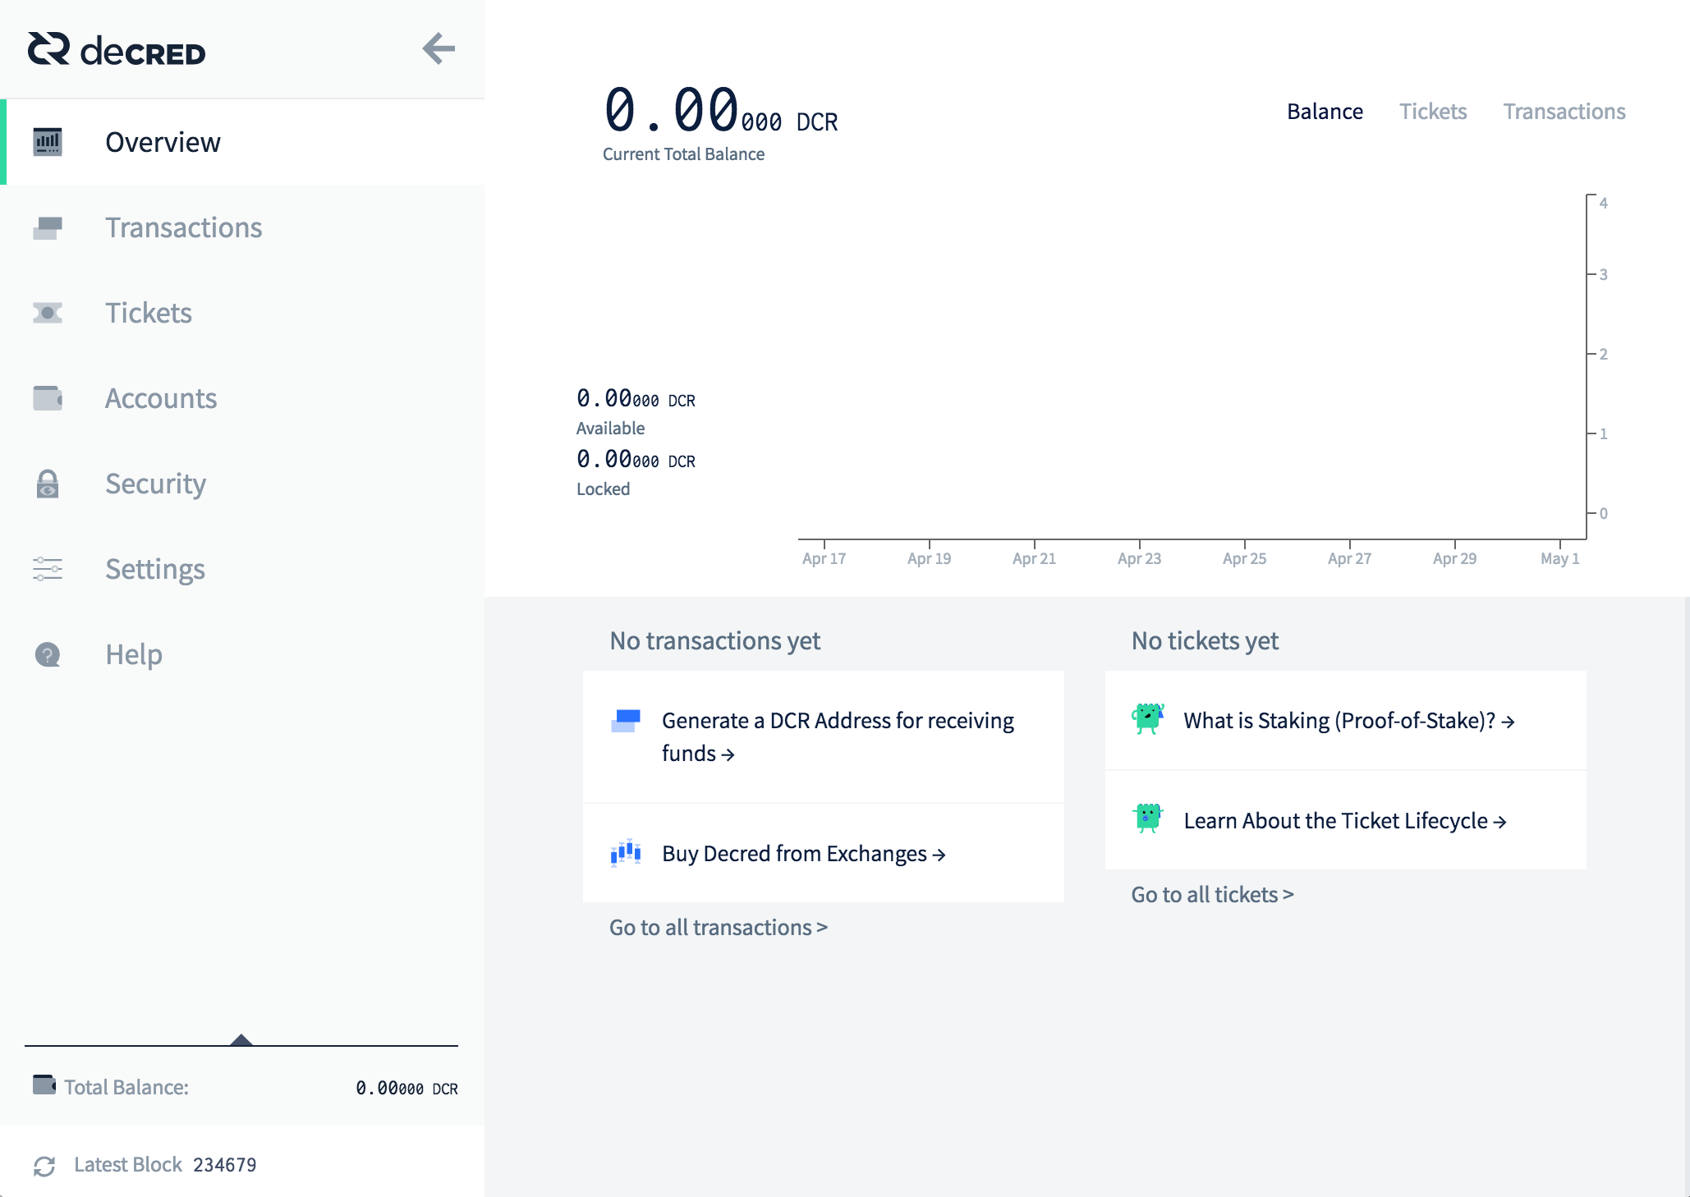Select the Balance chart tab
Image resolution: width=1690 pixels, height=1197 pixels.
[x=1325, y=112]
